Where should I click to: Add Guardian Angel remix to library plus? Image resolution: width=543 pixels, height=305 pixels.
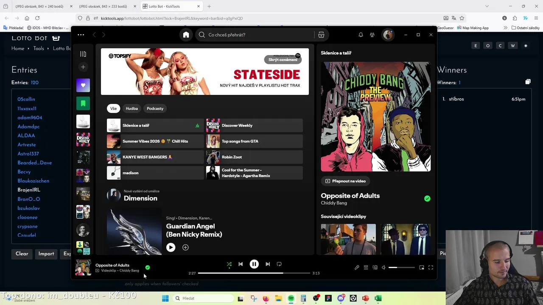(185, 247)
